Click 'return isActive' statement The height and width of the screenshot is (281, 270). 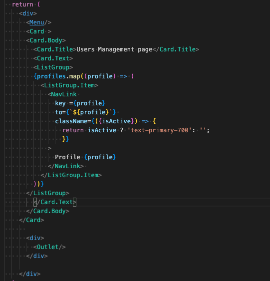tap(89, 130)
